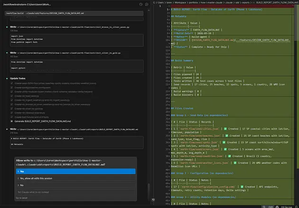Open the 'Workspace' breadcrumb segment

[x=180, y=2]
